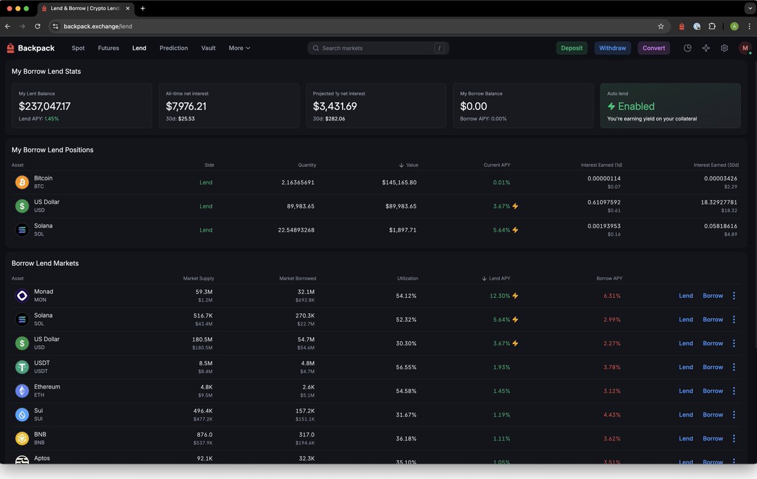This screenshot has height=479, width=757.
Task: Open more options for Monad row
Action: pyautogui.click(x=734, y=295)
